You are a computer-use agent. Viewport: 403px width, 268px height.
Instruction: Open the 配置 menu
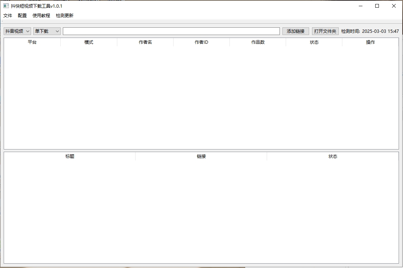click(22, 16)
